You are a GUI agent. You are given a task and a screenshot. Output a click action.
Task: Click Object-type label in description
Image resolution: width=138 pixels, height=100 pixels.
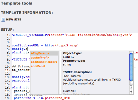pyautogui.click(x=72, y=53)
